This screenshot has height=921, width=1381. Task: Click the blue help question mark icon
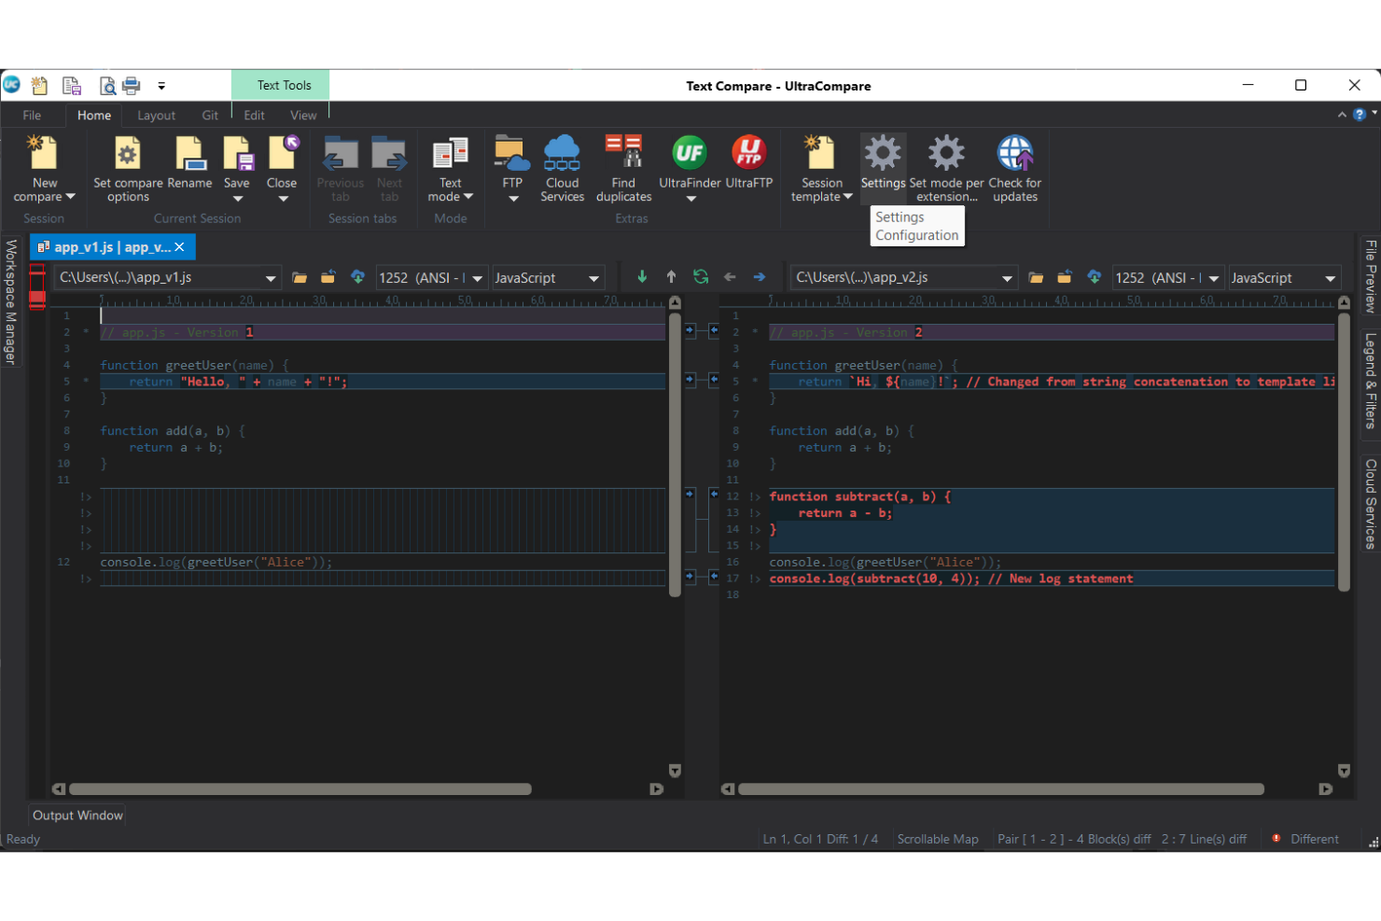point(1360,115)
